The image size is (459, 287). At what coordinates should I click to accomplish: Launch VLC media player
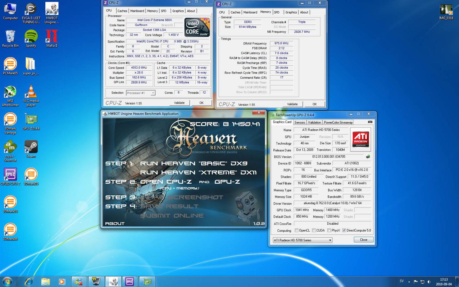[31, 96]
